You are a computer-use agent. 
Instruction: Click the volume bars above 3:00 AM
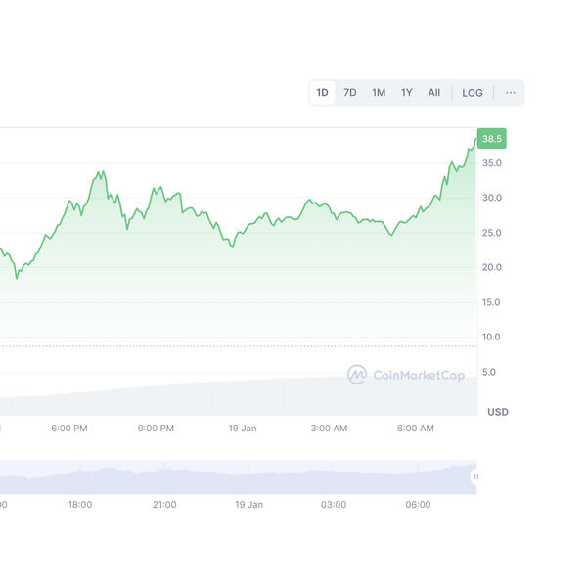click(x=329, y=396)
